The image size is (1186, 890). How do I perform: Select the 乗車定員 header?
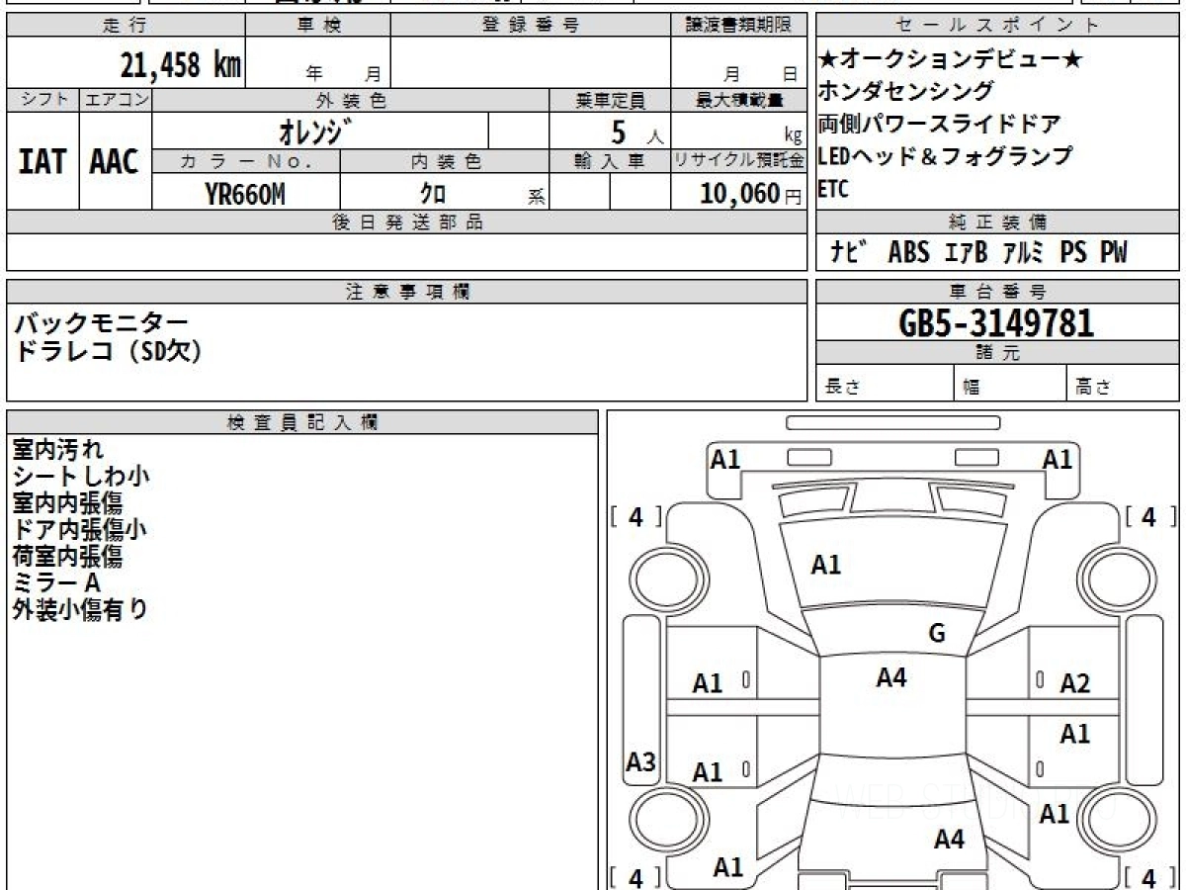[x=609, y=100]
